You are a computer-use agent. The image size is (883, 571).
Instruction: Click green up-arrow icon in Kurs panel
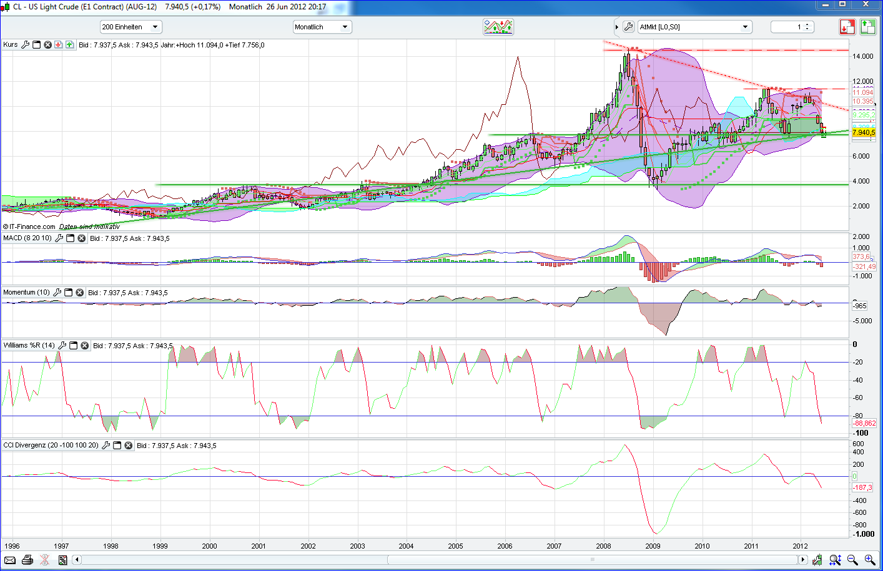pyautogui.click(x=69, y=45)
